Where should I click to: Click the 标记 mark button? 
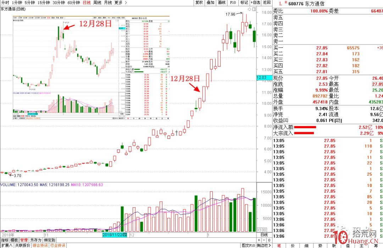[x=244, y=2]
